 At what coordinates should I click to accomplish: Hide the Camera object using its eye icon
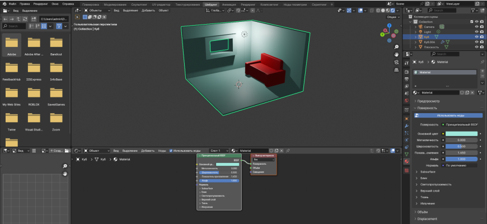click(476, 26)
